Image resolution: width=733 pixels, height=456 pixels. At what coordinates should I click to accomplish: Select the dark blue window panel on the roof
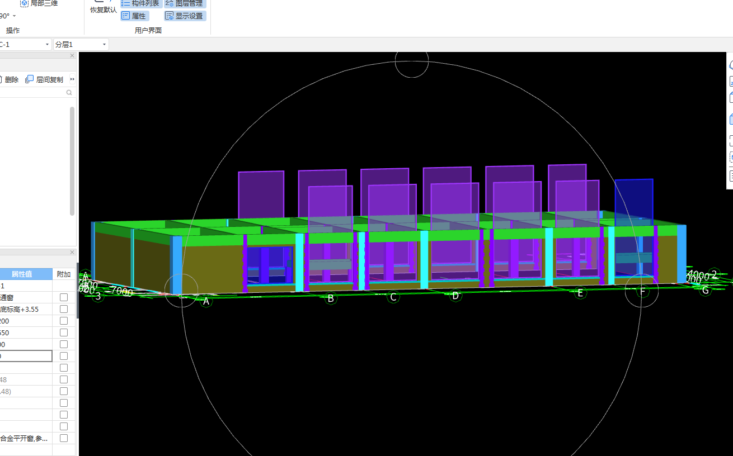[634, 202]
